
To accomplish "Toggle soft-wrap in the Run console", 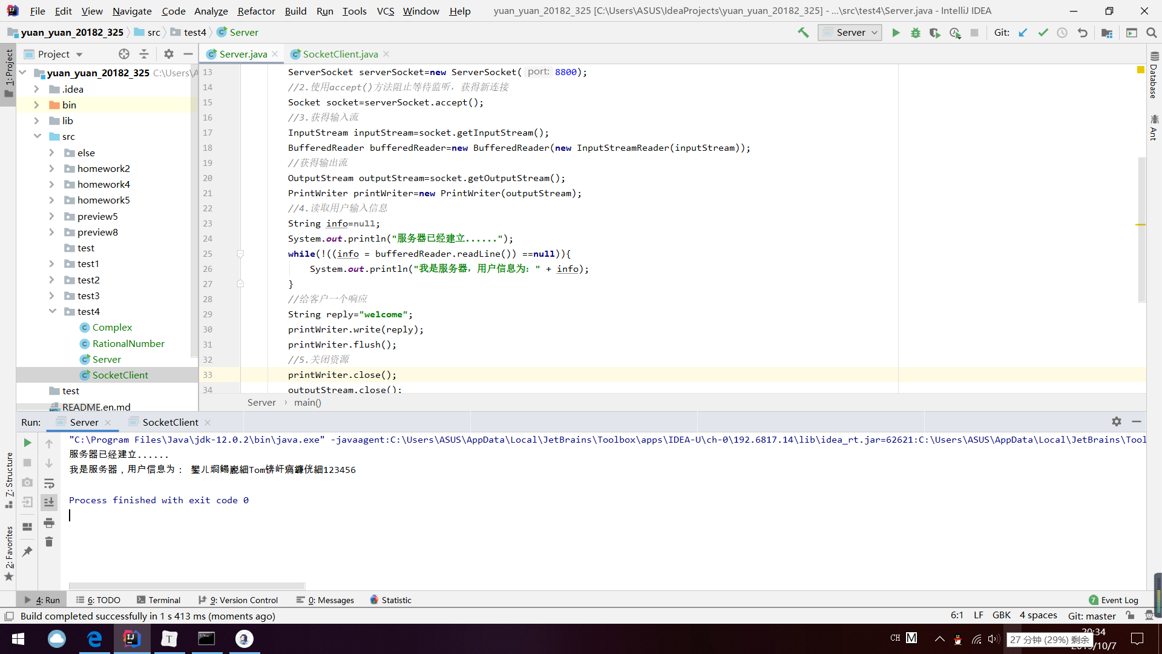I will pyautogui.click(x=49, y=483).
